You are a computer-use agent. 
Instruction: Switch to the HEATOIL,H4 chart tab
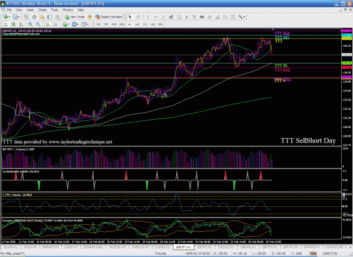coord(117,247)
